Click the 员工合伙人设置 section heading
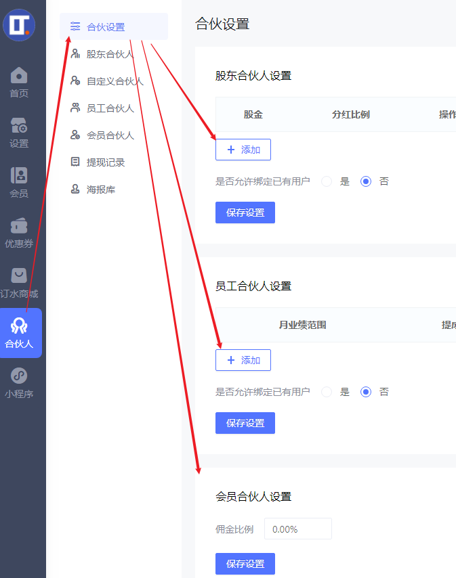The image size is (456, 578). coord(253,286)
